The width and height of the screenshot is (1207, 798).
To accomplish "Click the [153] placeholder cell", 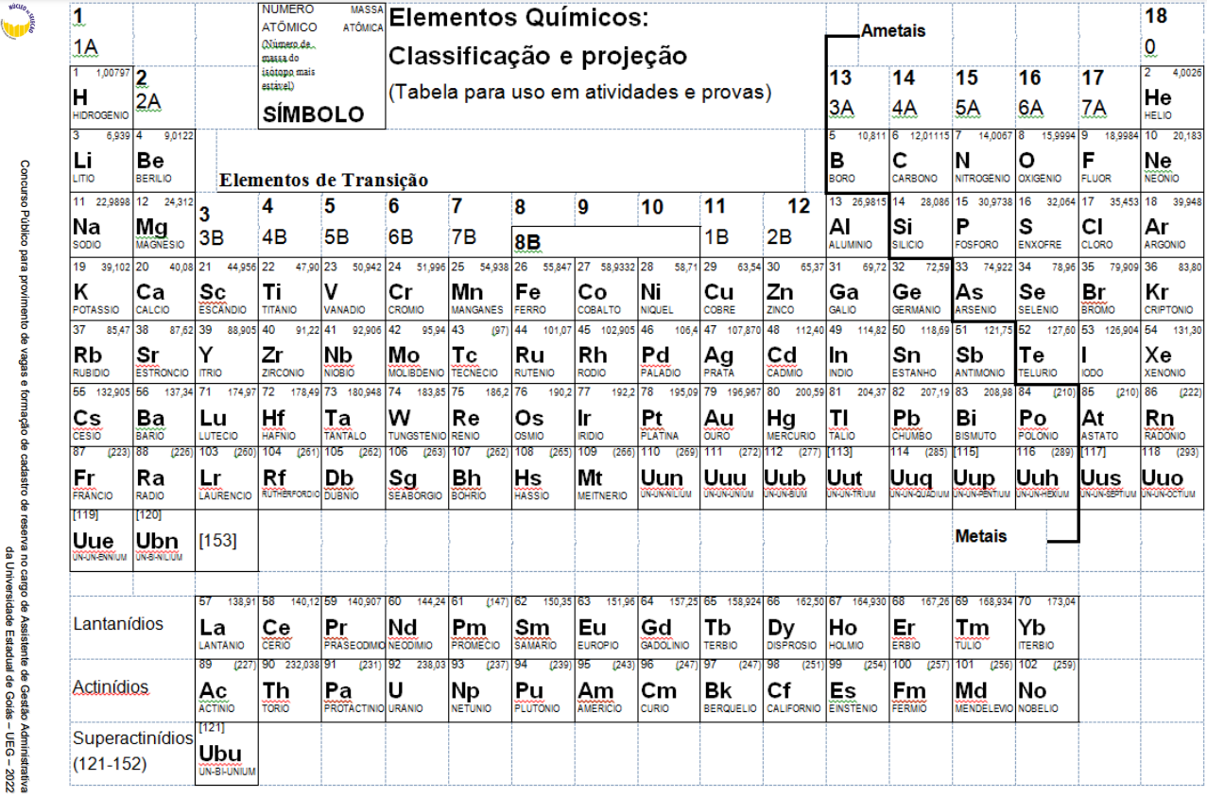I will pyautogui.click(x=227, y=540).
